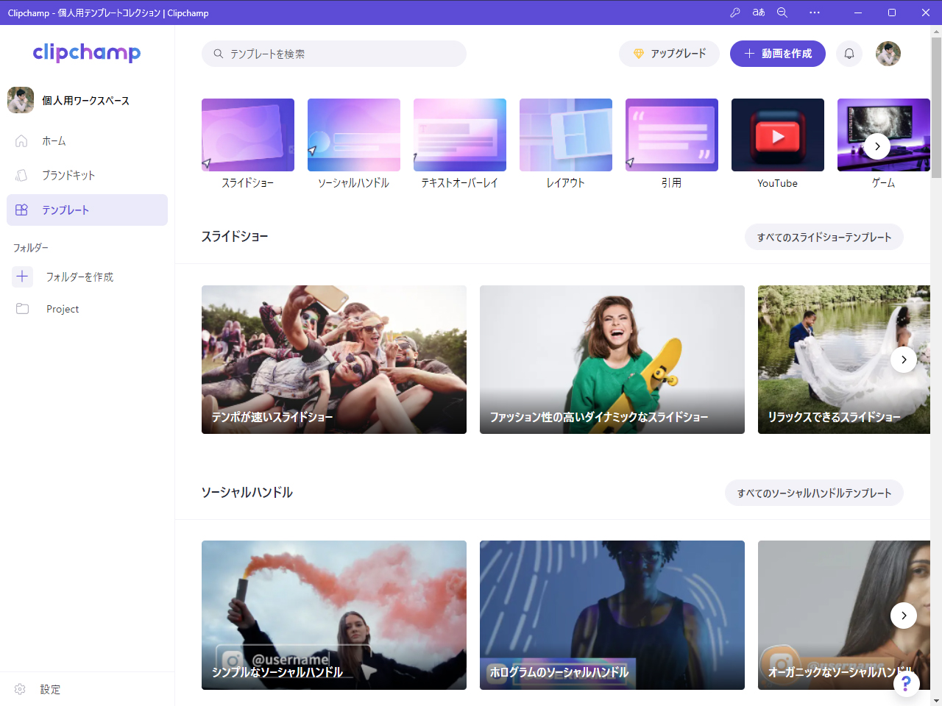This screenshot has width=942, height=706.
Task: Click the フォルダー sidebar heading
Action: [31, 248]
